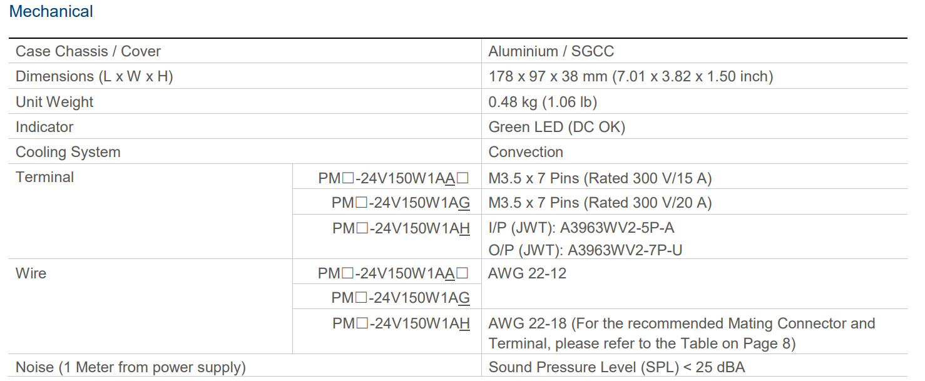Image resolution: width=925 pixels, height=381 pixels.
Task: Select the Indicator row label
Action: [44, 127]
